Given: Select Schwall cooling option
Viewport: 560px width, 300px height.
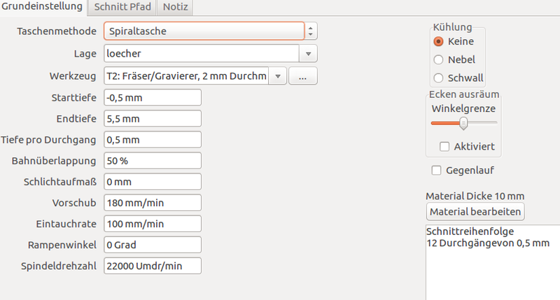Looking at the screenshot, I should click(x=439, y=78).
